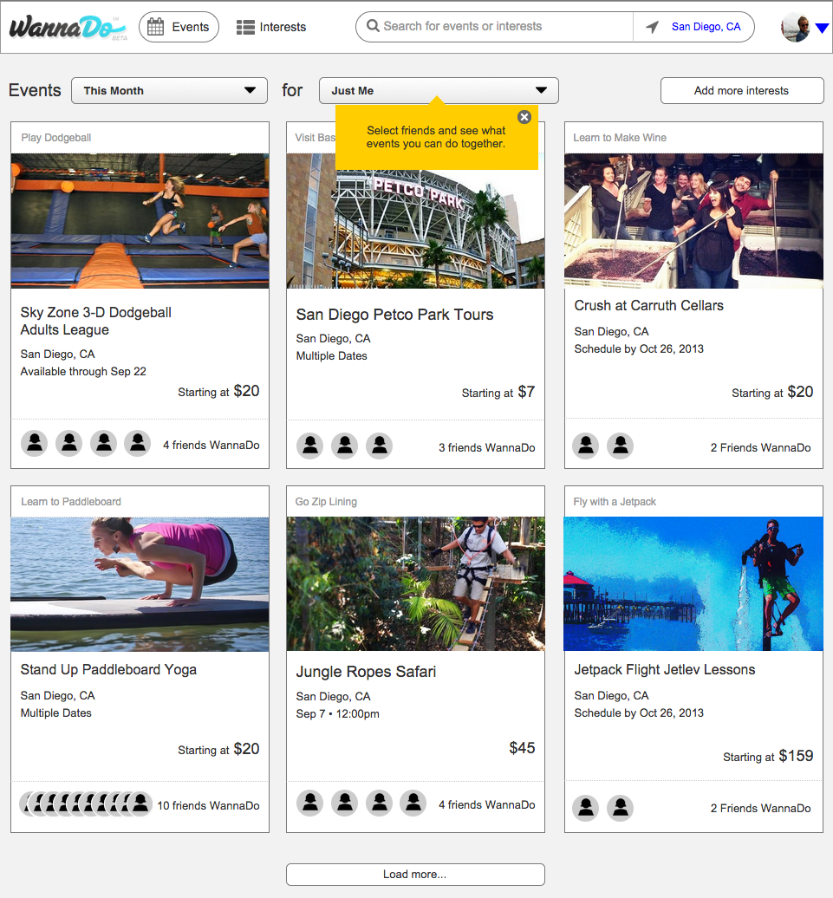Click second friend avatar on Sky Zone card
833x898 pixels.
[x=68, y=443]
